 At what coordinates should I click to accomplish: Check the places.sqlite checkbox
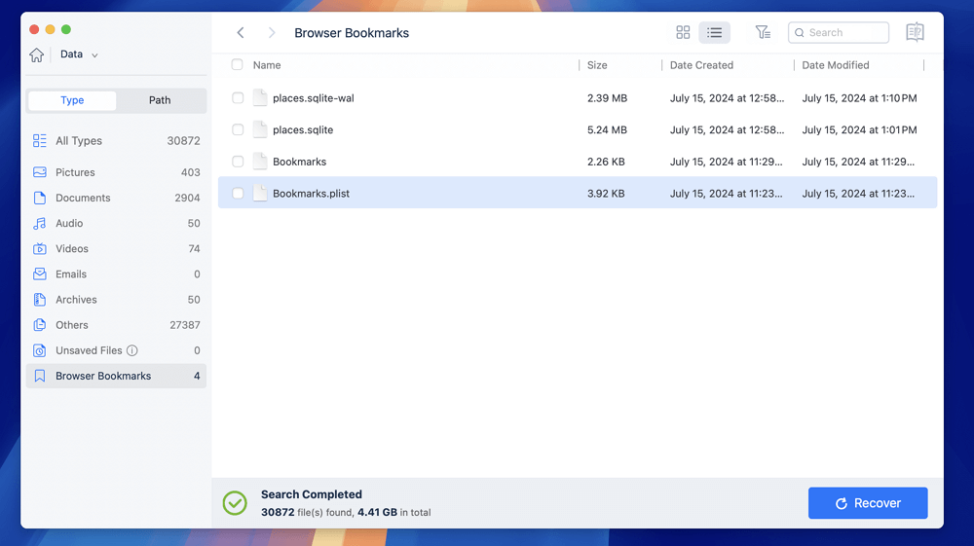click(x=238, y=129)
